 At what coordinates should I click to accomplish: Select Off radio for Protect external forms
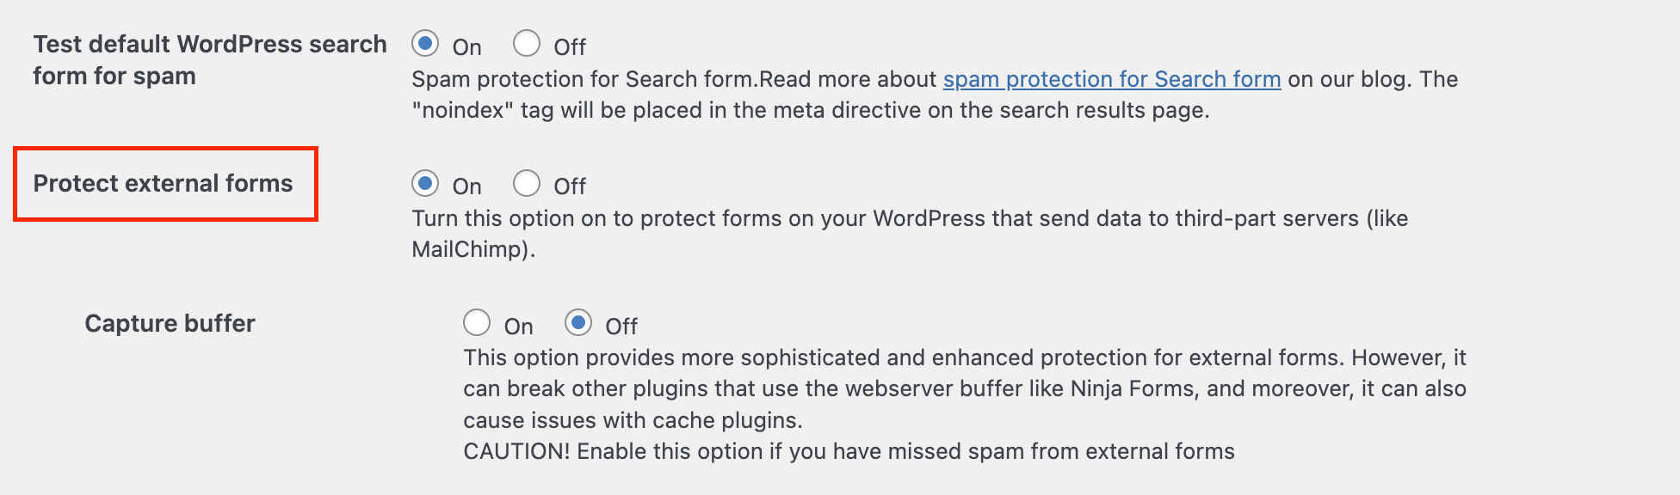(527, 183)
